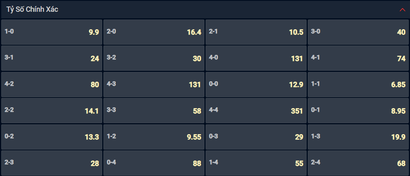Select the 1-0 score at odds 9.9

pyautogui.click(x=52, y=32)
